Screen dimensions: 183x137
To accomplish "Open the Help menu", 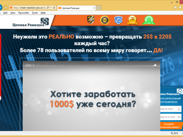I will pyautogui.click(x=43, y=13).
